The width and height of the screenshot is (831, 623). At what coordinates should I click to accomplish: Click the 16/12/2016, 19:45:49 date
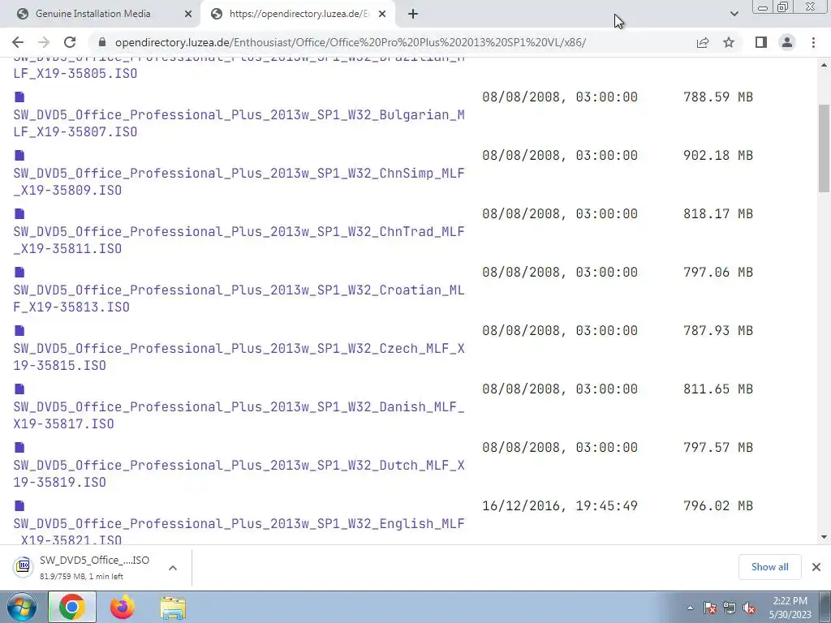(560, 506)
